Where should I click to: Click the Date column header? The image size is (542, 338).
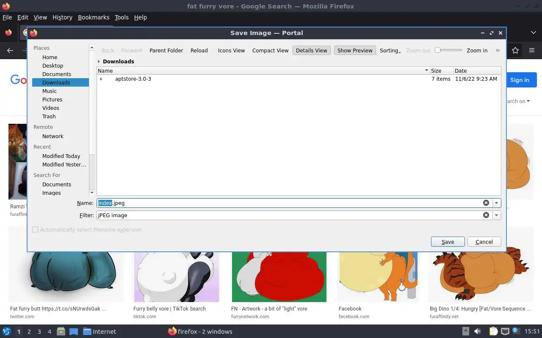click(477, 71)
